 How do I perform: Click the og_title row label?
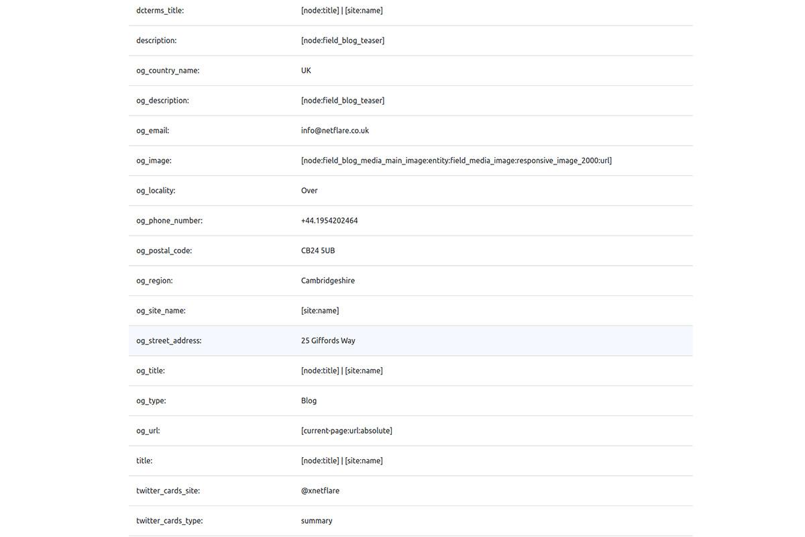click(150, 371)
